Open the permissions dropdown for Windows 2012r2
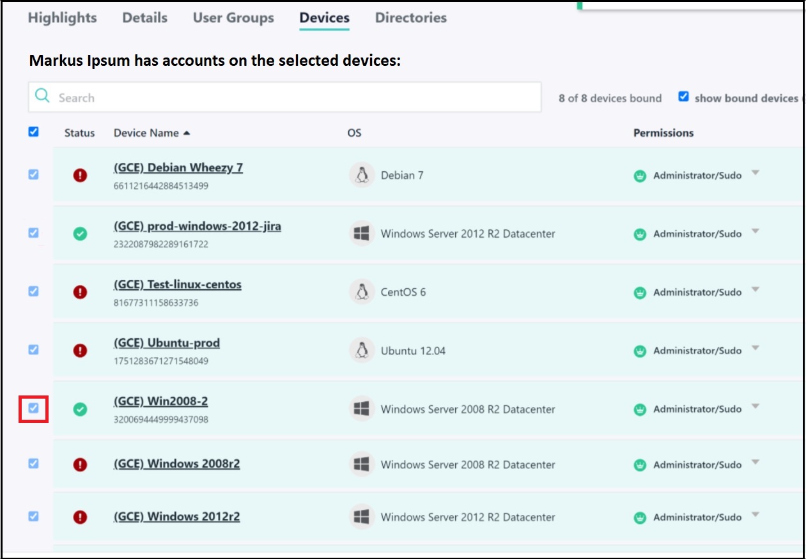This screenshot has width=806, height=559. pyautogui.click(x=756, y=516)
